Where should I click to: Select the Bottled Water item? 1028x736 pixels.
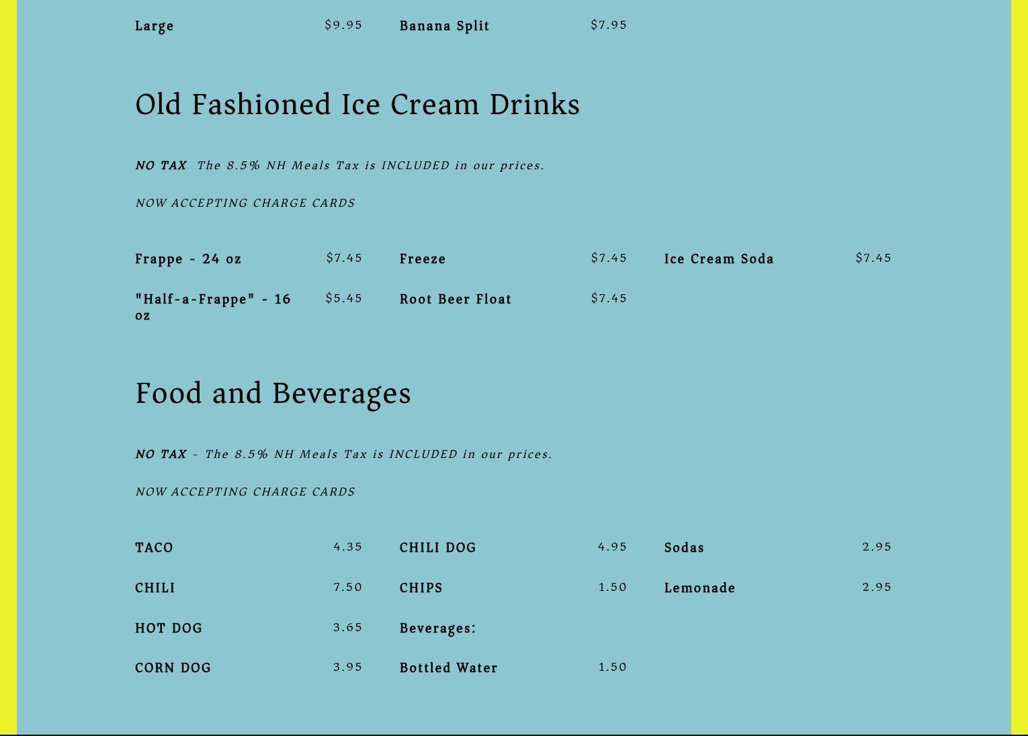point(449,668)
